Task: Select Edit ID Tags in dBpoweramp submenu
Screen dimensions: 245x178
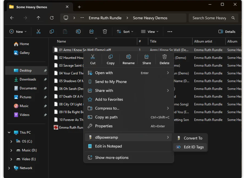Action: 194,147
